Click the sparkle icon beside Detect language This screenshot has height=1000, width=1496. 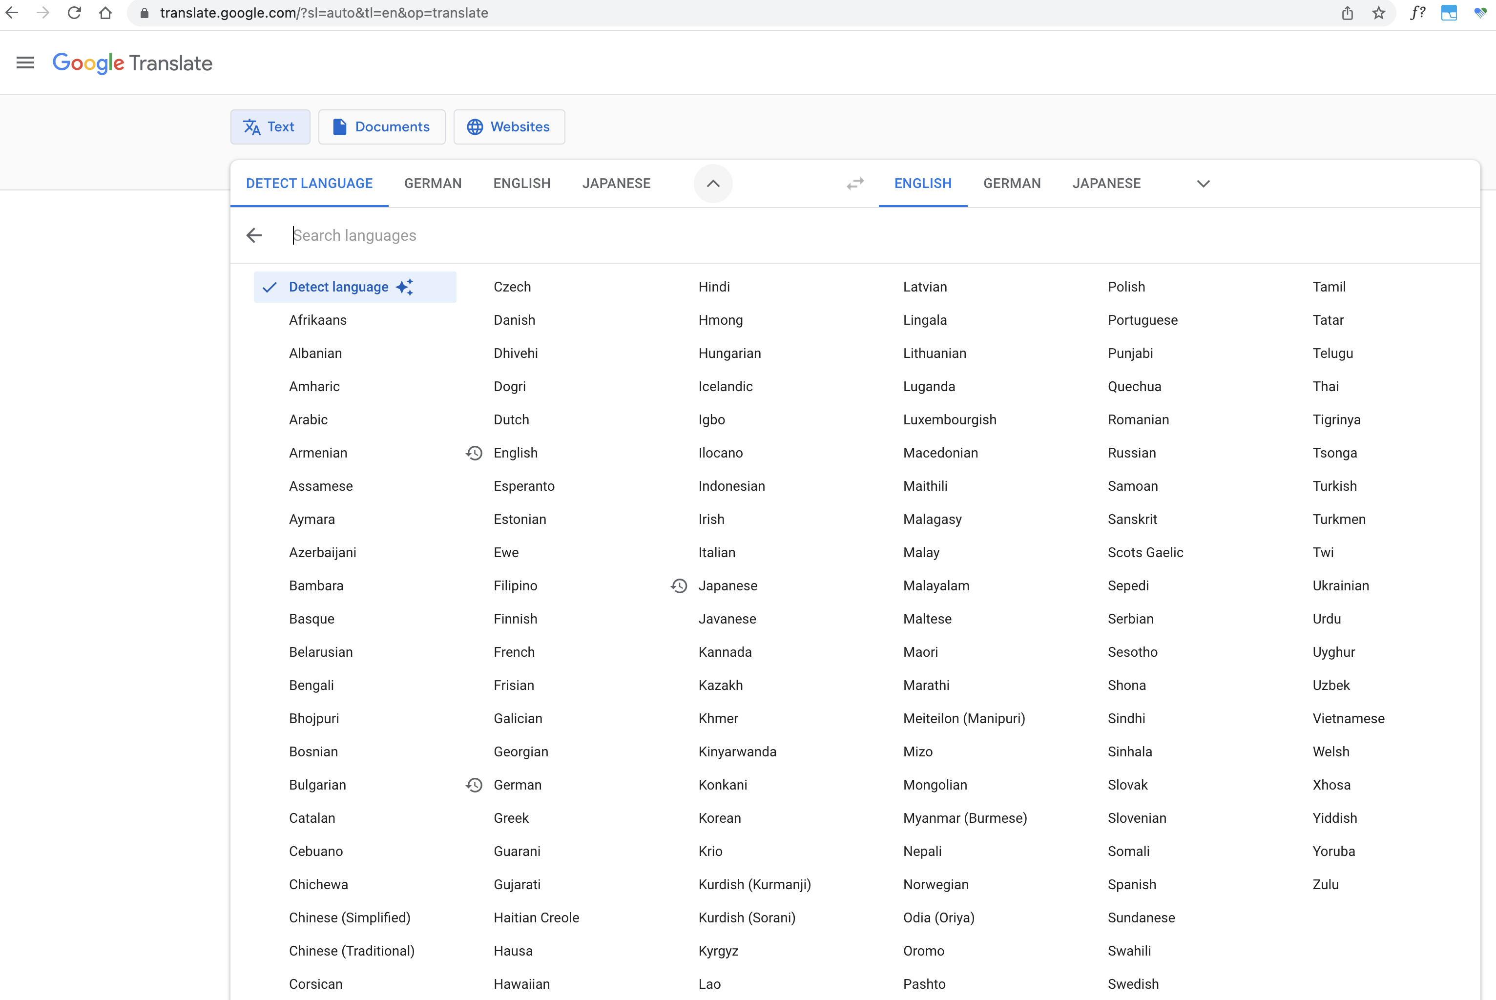click(x=405, y=287)
